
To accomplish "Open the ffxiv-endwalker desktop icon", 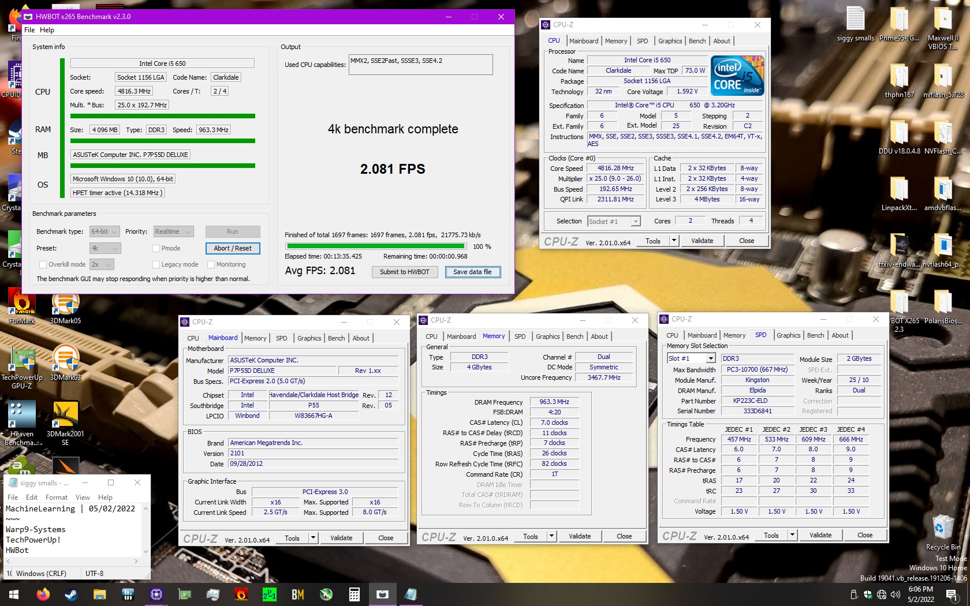I will 899,250.
